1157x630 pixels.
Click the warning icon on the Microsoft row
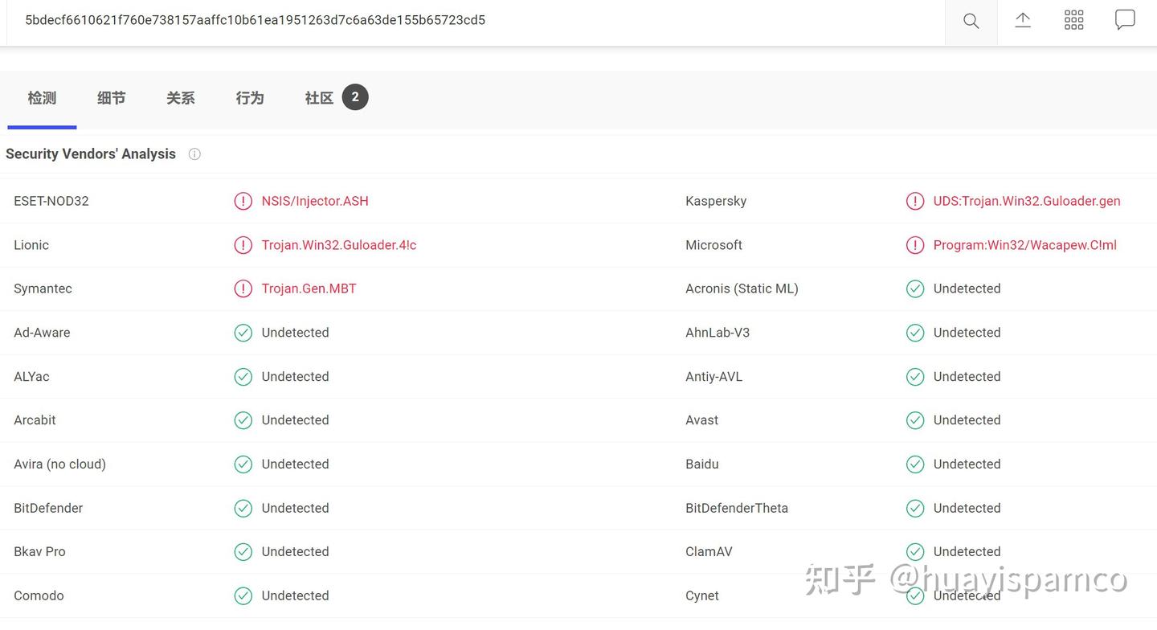(915, 244)
